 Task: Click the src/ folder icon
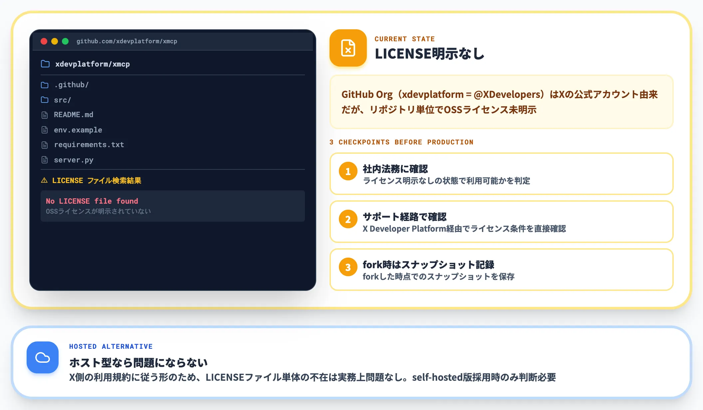point(45,100)
